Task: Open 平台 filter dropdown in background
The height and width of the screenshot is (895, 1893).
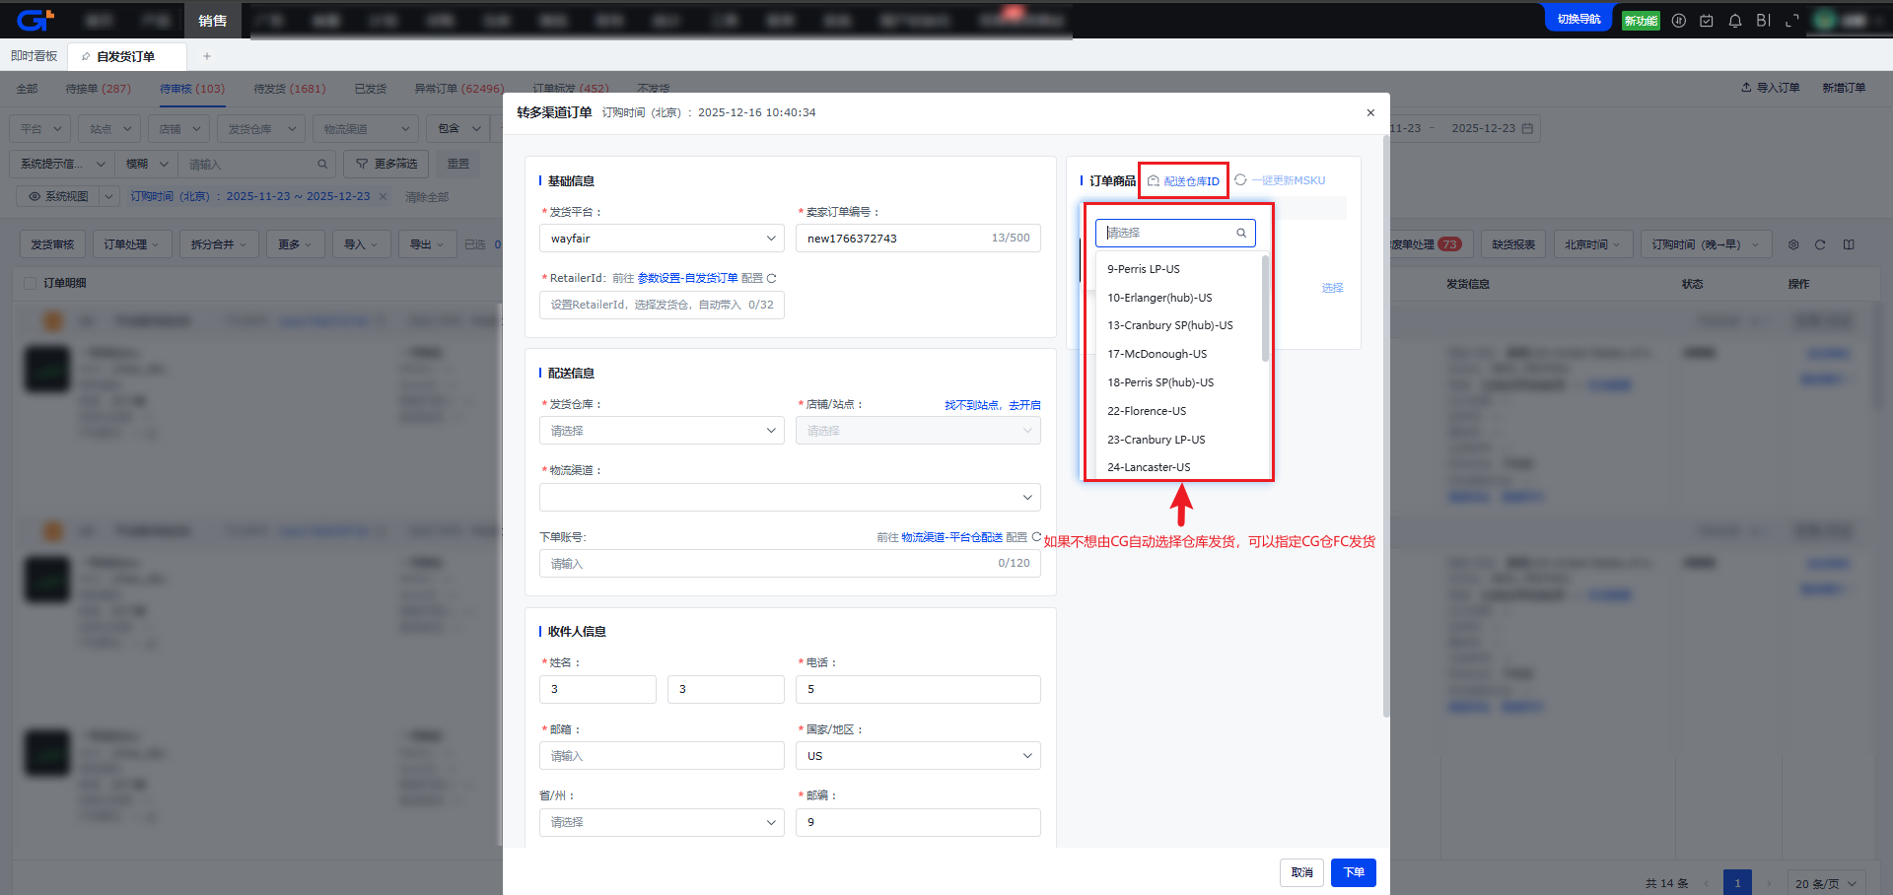Action: click(x=40, y=129)
